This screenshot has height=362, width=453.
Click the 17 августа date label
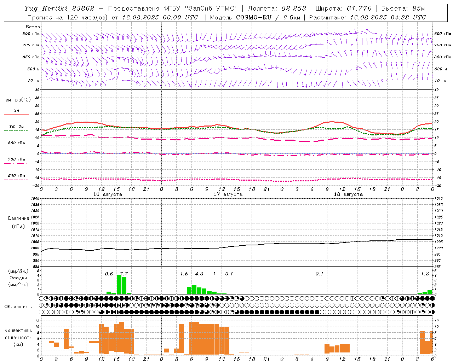click(228, 194)
